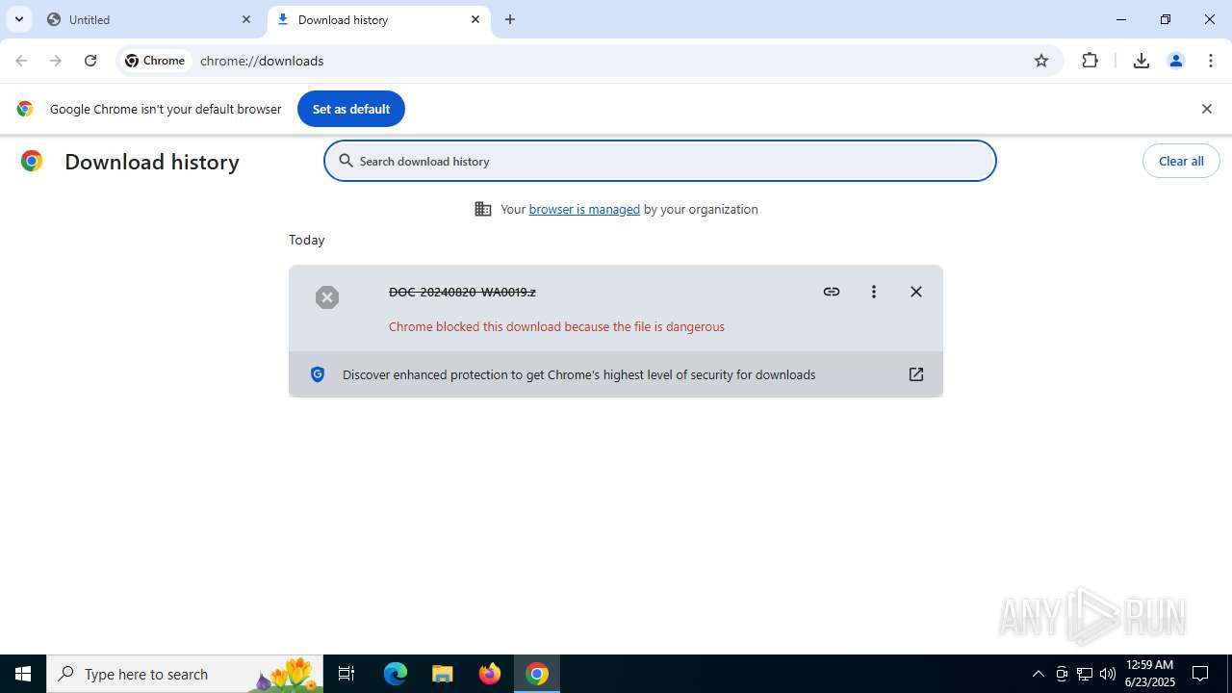Screen dimensions: 1232x693
Task: Click the Google shield protection icon
Action: coord(318,374)
